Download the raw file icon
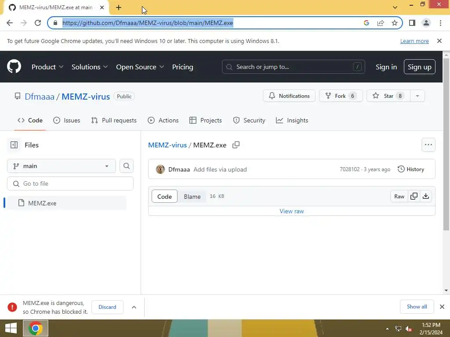This screenshot has width=450, height=337. (x=426, y=196)
